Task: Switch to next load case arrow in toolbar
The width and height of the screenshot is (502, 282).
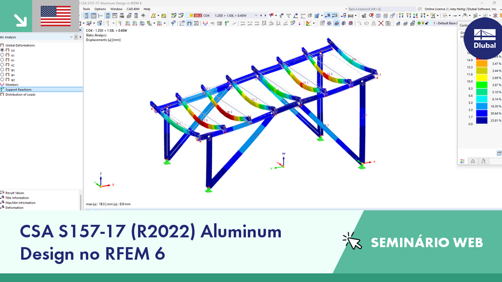Action: coord(265,15)
